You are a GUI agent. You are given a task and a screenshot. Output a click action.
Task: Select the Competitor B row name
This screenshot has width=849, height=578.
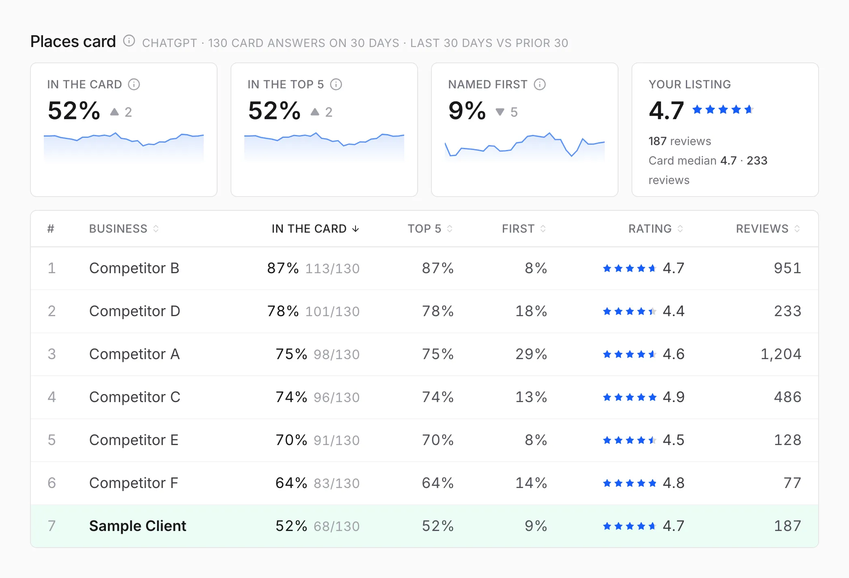[x=134, y=268]
